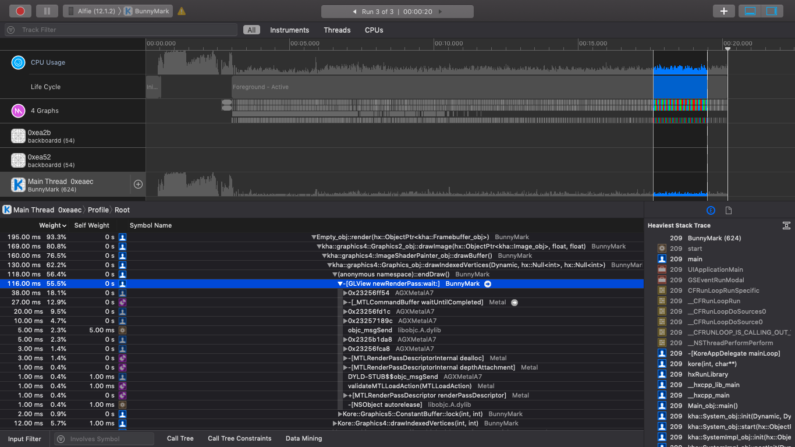Screen dimensions: 795x447
Task: Click the Involves Symbol filter field
Action: [105, 439]
